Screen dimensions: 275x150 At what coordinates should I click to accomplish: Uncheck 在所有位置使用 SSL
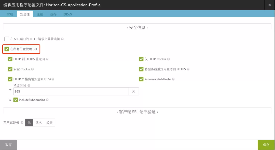click(7, 49)
